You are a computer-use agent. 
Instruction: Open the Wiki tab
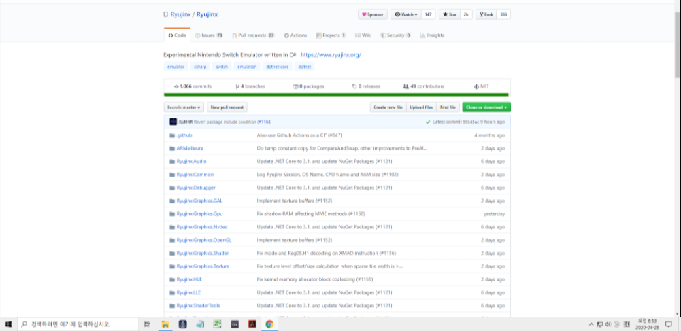click(x=363, y=35)
